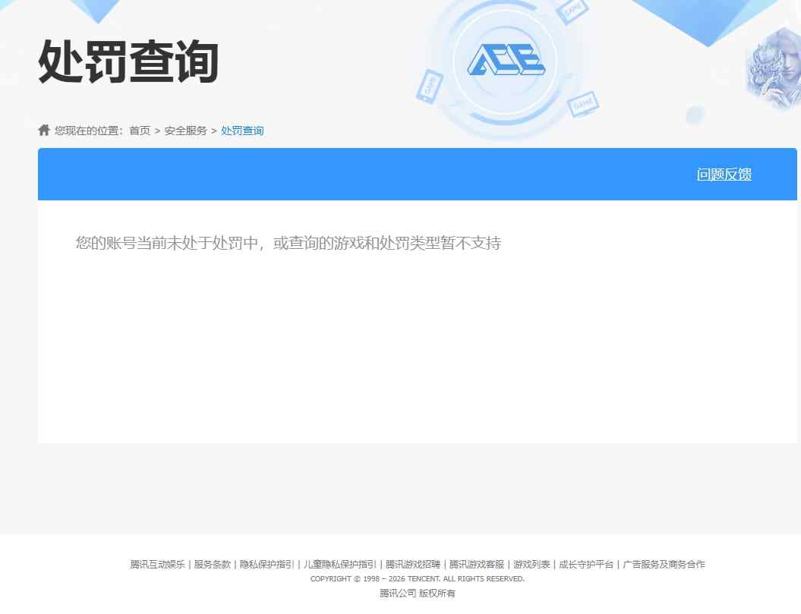
Task: Click the 您现在的位置 label
Action: point(89,131)
